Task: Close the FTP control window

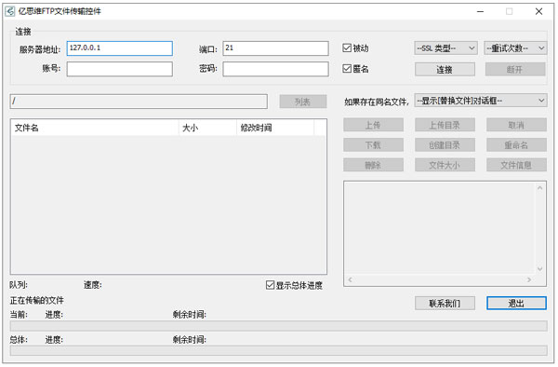Action: pos(538,11)
